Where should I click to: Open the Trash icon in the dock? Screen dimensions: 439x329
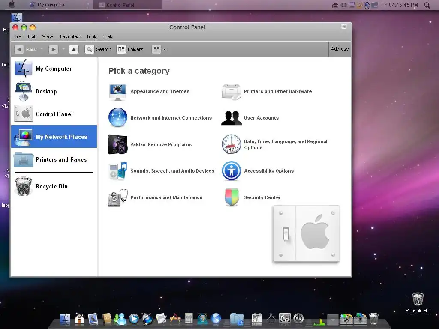click(x=374, y=319)
